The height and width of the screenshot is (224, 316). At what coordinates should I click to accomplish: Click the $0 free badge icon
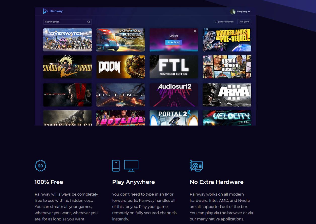tap(41, 166)
